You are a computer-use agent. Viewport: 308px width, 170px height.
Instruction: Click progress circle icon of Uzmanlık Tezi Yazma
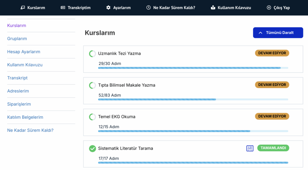92,54
